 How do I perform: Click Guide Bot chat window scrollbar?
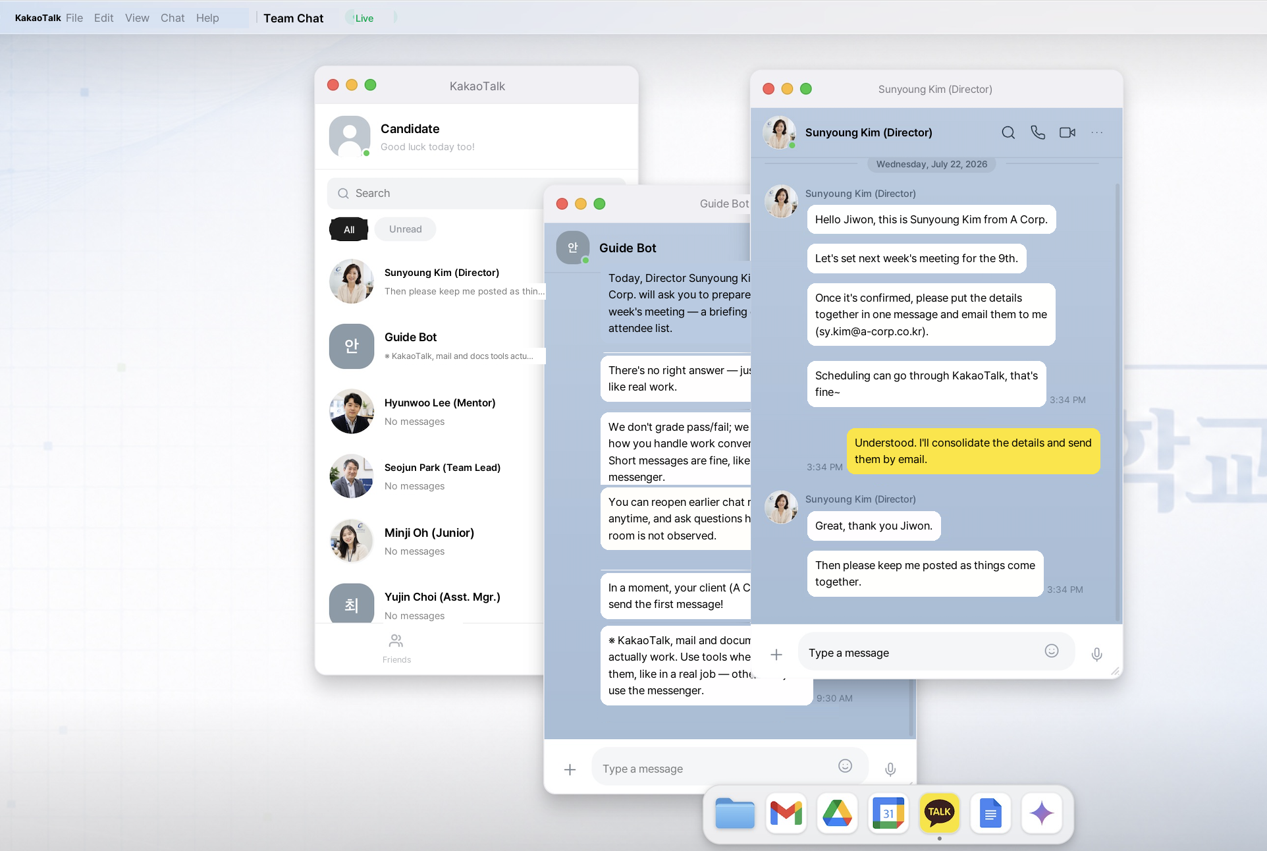click(911, 708)
